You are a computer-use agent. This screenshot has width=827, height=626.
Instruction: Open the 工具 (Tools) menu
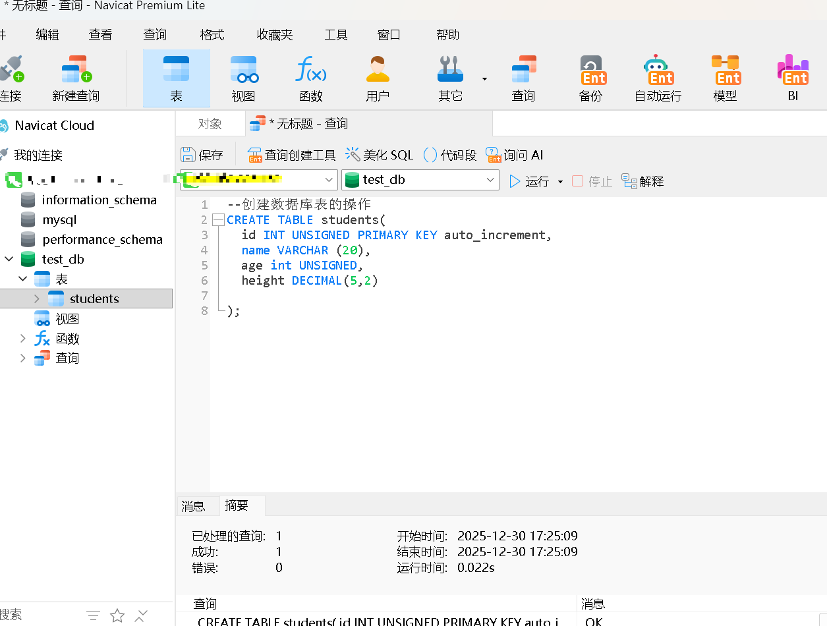click(336, 35)
